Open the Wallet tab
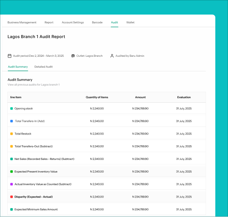The height and width of the screenshot is (217, 228). (x=130, y=22)
